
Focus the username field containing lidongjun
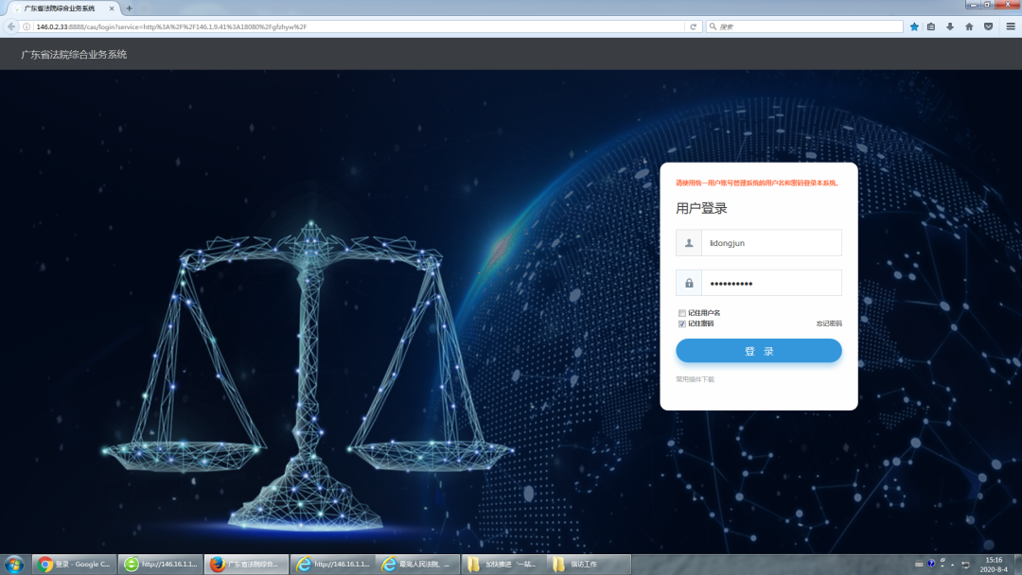[x=770, y=243]
